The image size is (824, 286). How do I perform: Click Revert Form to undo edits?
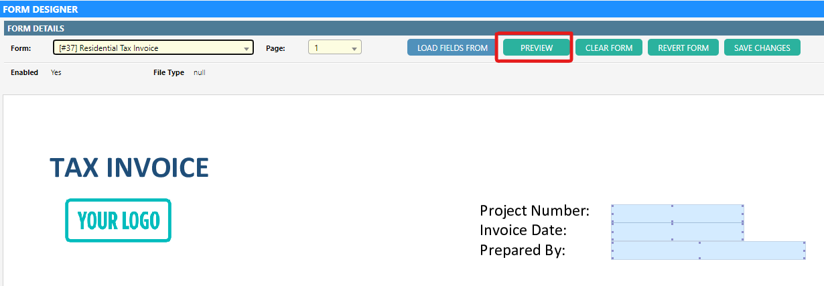click(x=683, y=48)
